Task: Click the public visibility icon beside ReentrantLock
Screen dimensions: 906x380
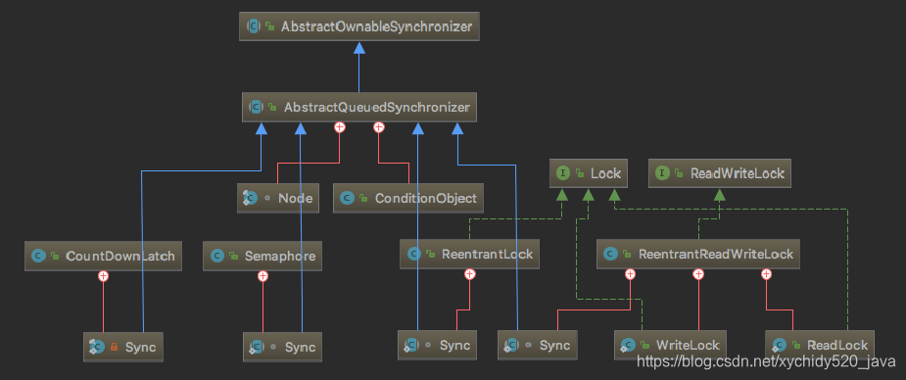Action: (x=430, y=254)
